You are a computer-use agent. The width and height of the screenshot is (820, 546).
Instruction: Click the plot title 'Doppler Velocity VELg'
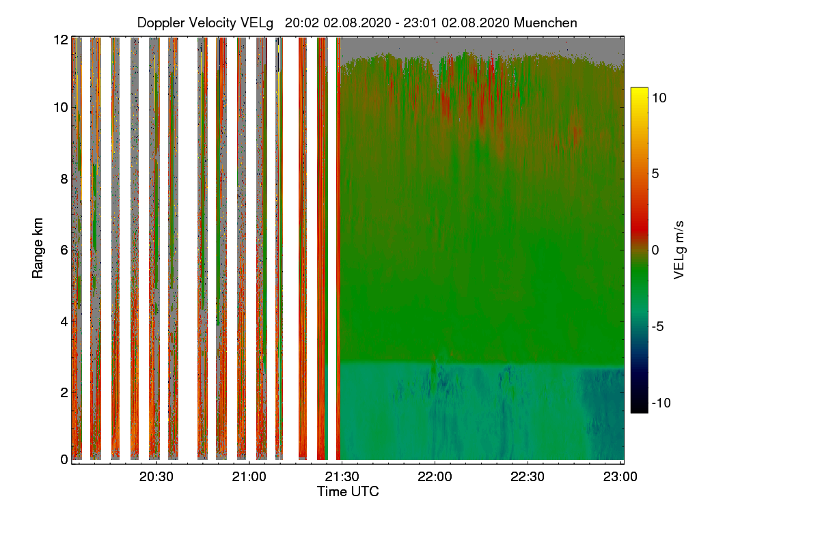(x=205, y=23)
